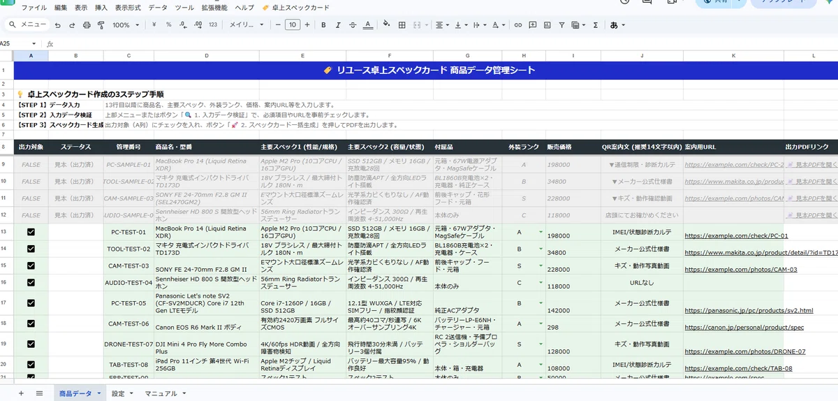
Task: Open the horizontal align dropdown
Action: [x=441, y=24]
